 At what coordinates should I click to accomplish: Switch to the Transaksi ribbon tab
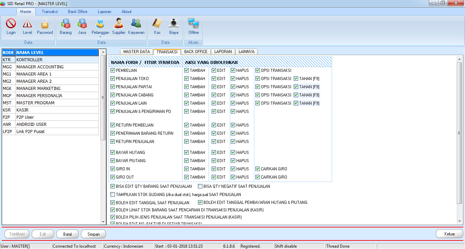[50, 12]
